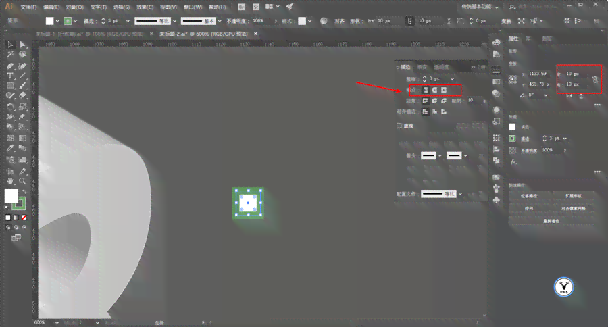
Task: Click the arrange quick action button
Action: pos(529,208)
